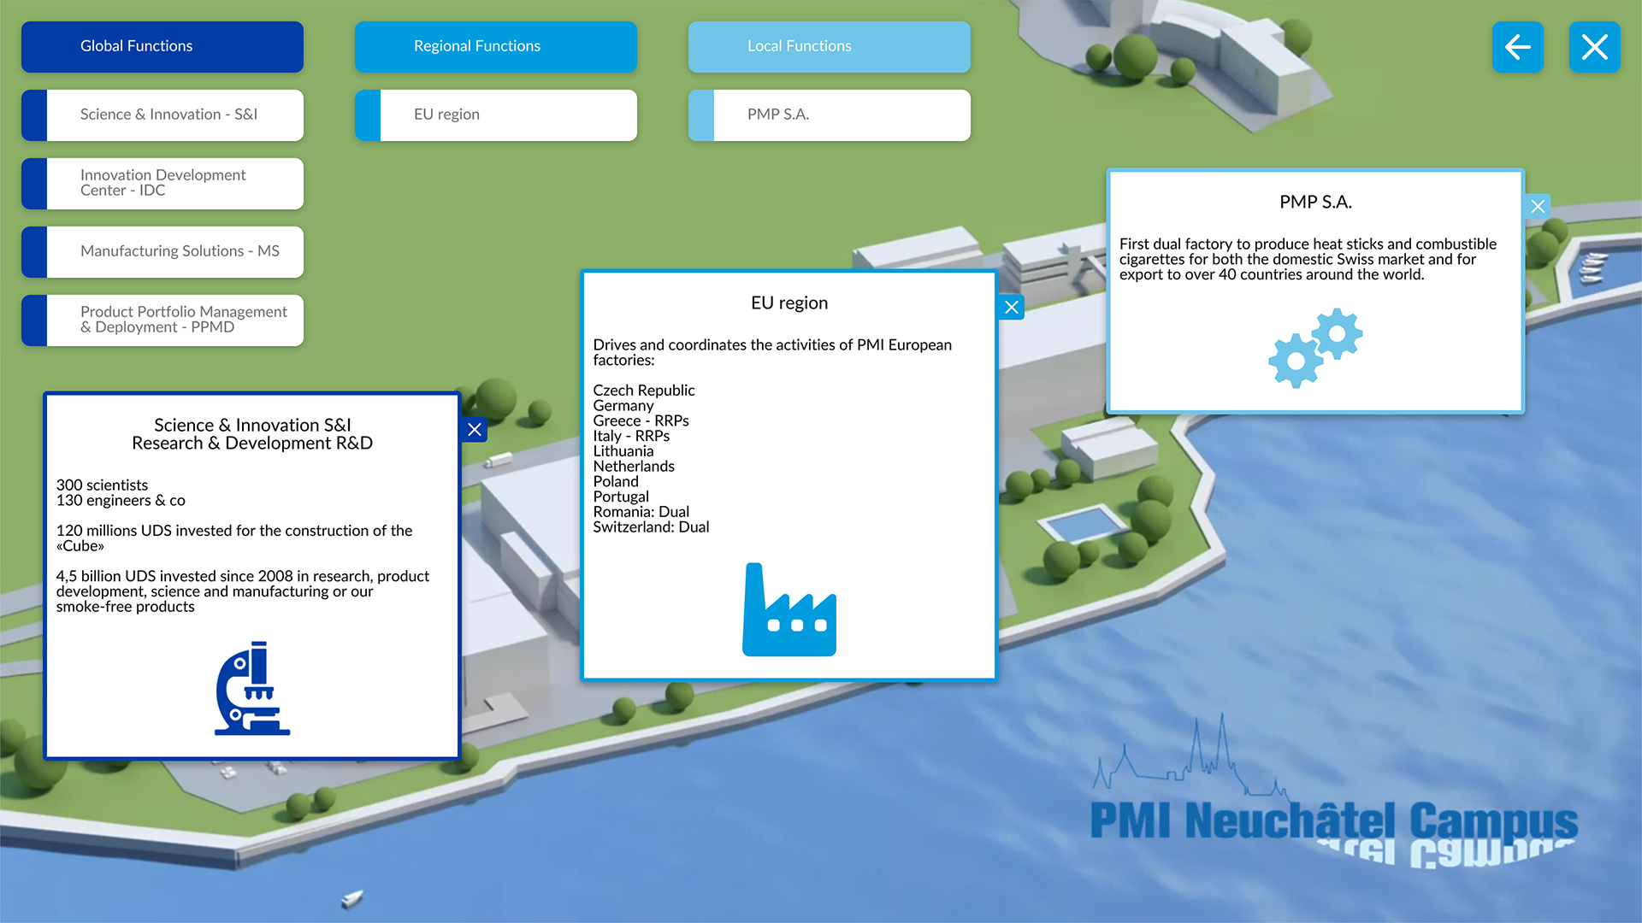Viewport: 1642px width, 923px height.
Task: Select the EU region menu item
Action: coord(496,115)
